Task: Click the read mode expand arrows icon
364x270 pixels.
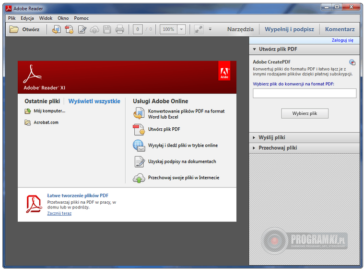Action: coord(199,29)
